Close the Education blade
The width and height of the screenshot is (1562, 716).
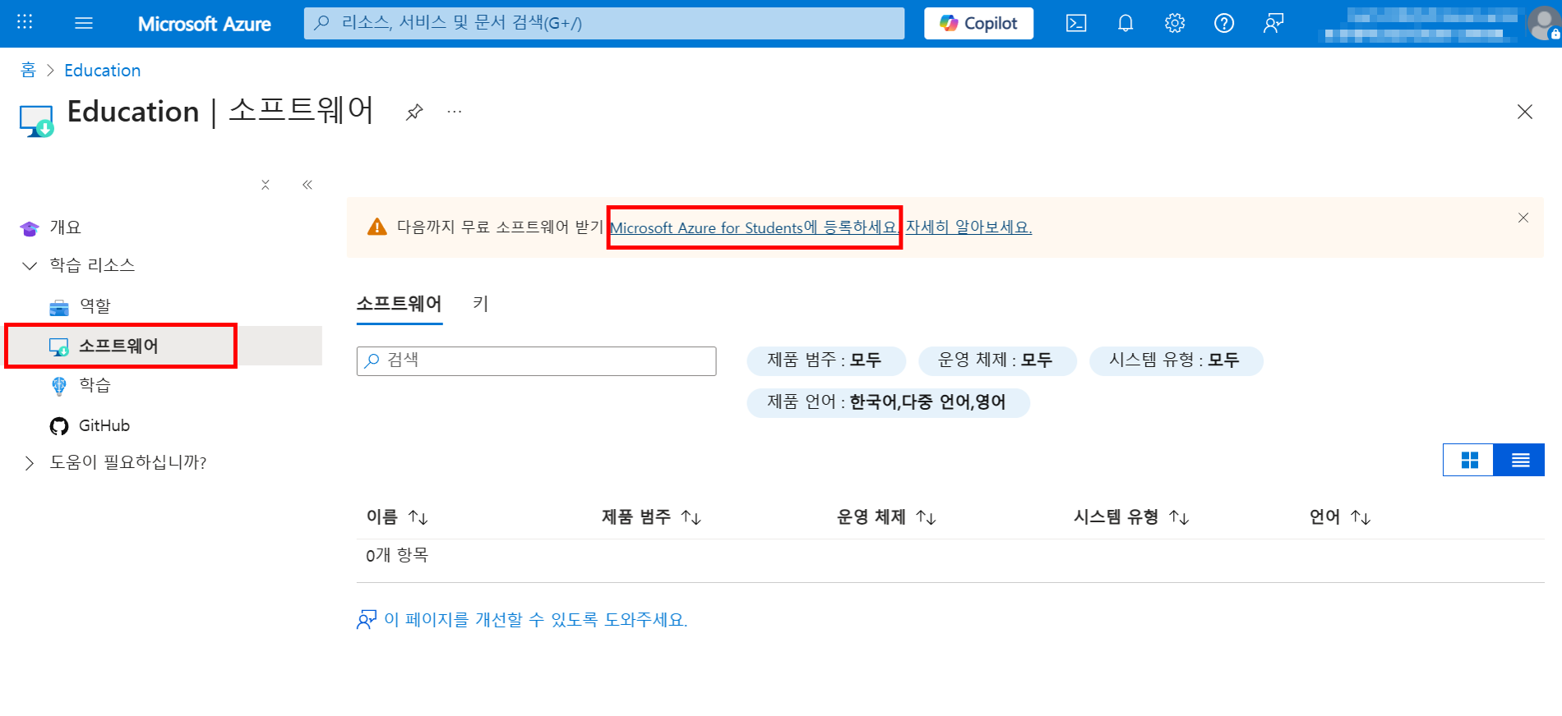[1525, 112]
